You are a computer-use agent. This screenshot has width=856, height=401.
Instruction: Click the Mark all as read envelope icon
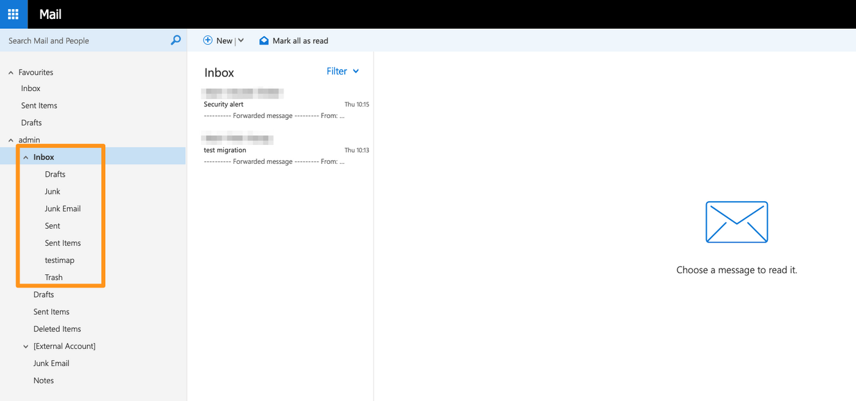(x=264, y=40)
